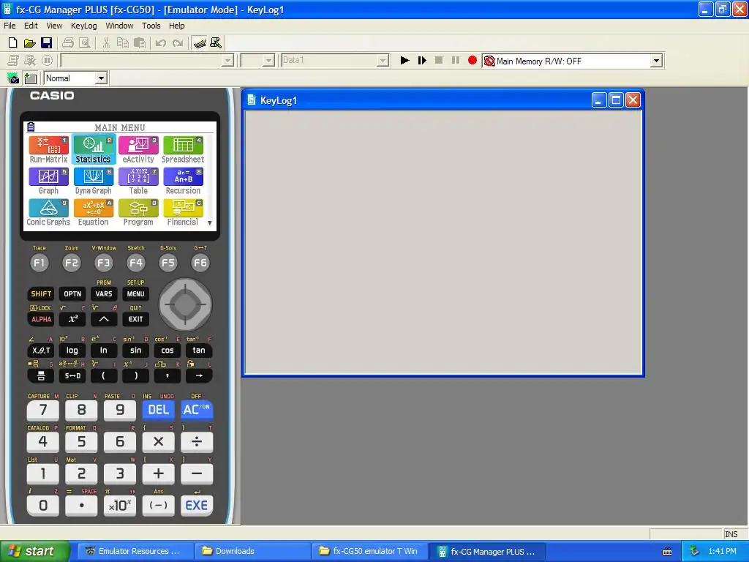Click the VARS calculator key
Image resolution: width=749 pixels, height=562 pixels.
(104, 294)
